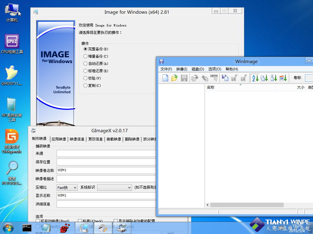Select the 完整备份(B) radio option
This screenshot has height=234, width=313.
(96, 49)
